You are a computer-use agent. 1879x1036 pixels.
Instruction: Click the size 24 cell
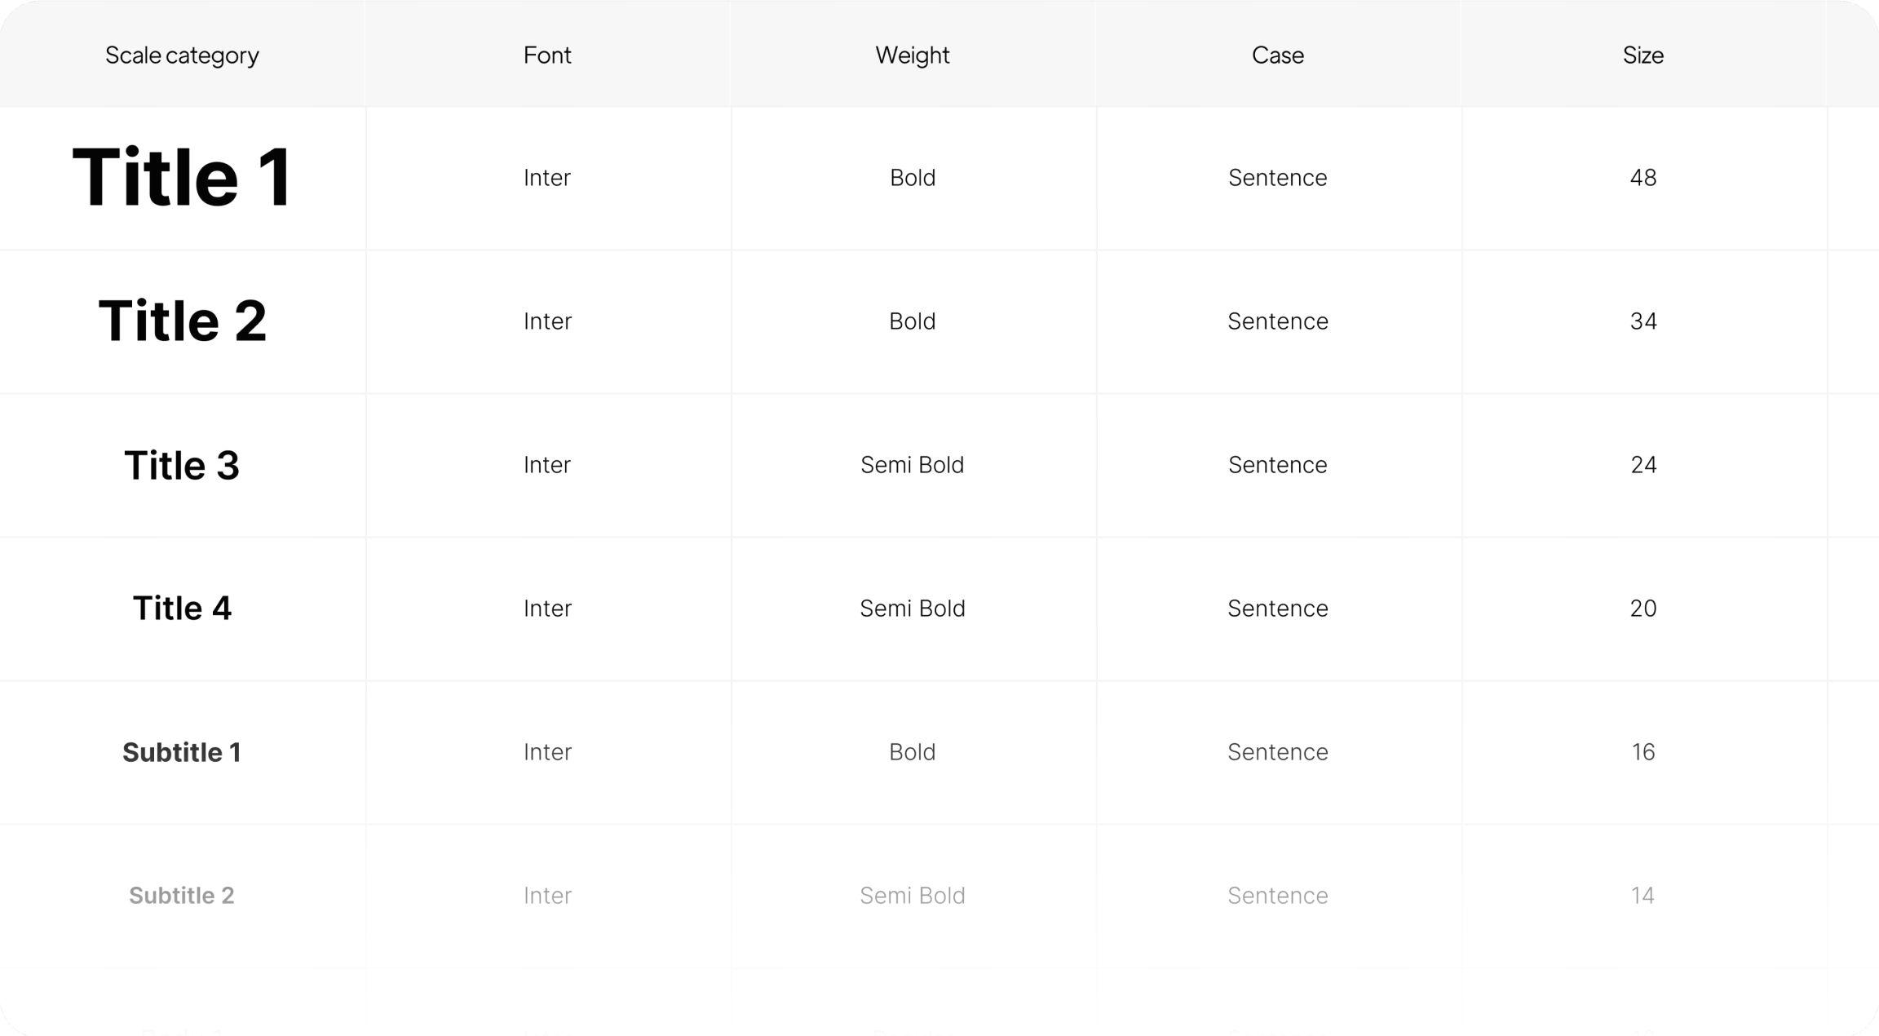pyautogui.click(x=1643, y=465)
